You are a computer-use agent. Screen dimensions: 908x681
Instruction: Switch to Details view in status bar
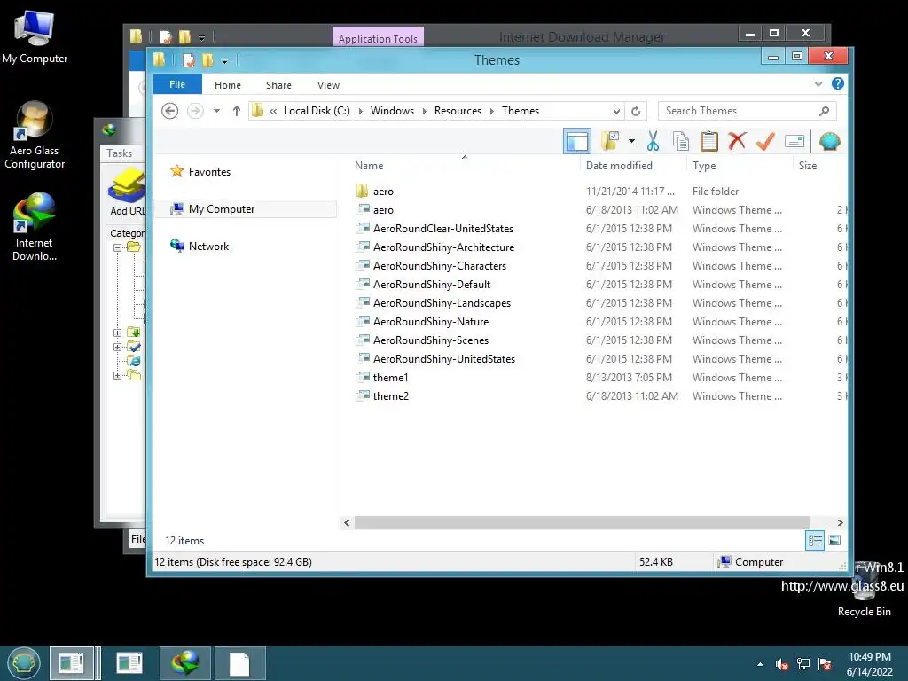tap(815, 540)
